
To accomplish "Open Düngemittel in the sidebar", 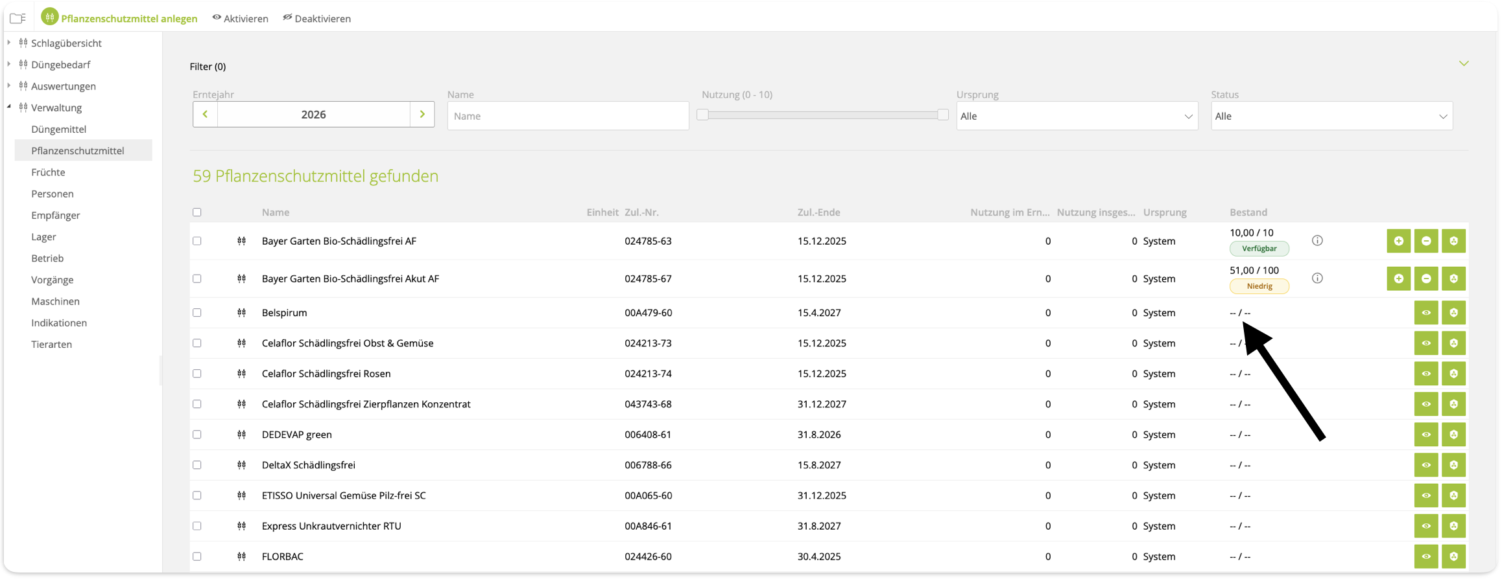I will [58, 130].
